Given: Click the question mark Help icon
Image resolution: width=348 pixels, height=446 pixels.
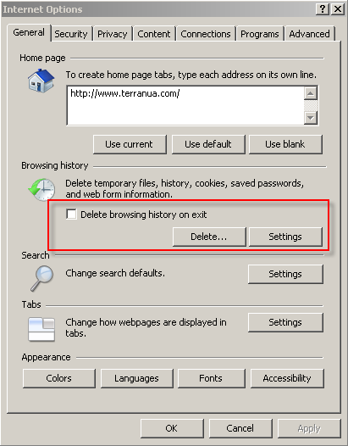Looking at the screenshot, I should [323, 9].
